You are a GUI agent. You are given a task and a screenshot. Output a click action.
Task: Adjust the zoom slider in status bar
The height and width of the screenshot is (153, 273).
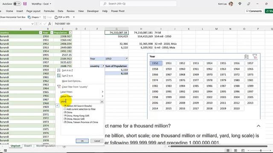coord(261,150)
